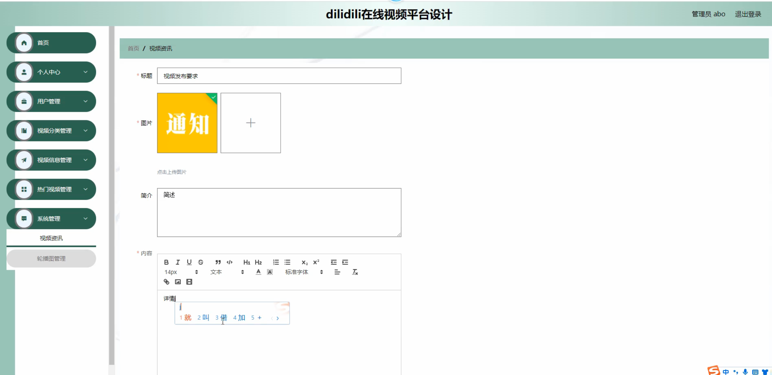
Task: Toggle bold formatting in editor toolbar
Action: 166,262
